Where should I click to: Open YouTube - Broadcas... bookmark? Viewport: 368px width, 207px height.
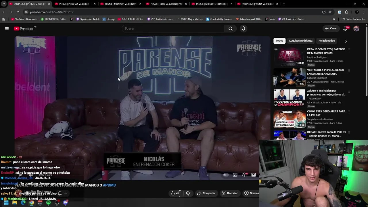point(24,19)
